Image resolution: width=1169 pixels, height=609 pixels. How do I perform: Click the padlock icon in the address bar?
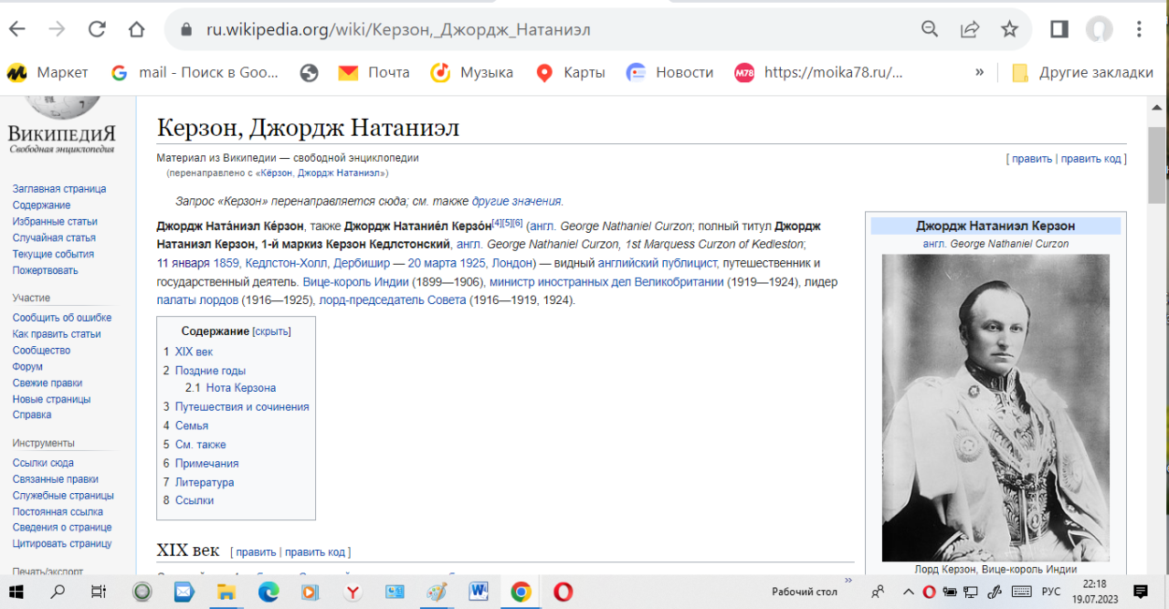point(187,29)
